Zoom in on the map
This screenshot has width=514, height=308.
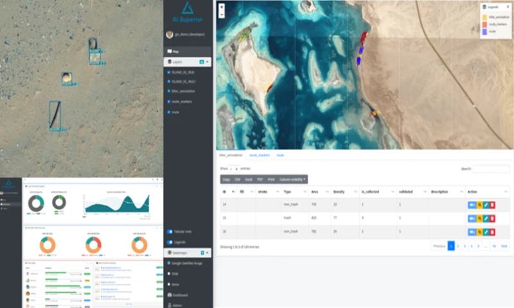(x=222, y=7)
